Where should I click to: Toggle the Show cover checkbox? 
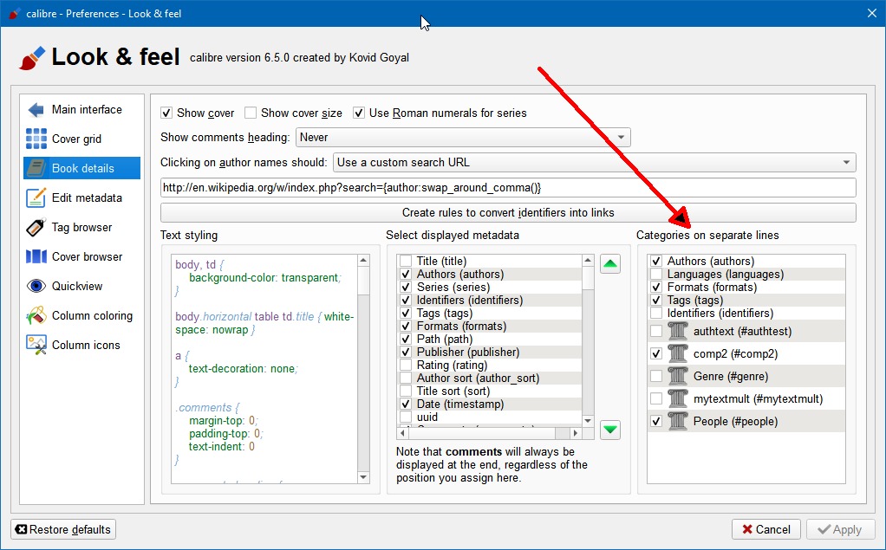tap(166, 113)
